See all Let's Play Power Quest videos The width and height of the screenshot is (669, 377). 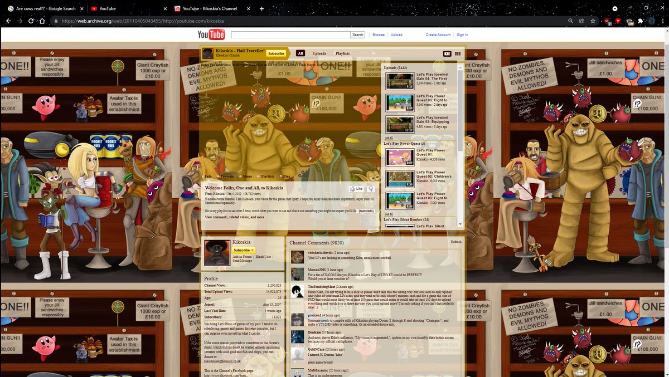[389, 214]
